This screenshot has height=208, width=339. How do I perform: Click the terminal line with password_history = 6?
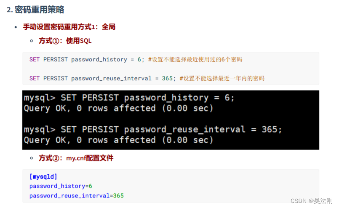pyautogui.click(x=129, y=98)
